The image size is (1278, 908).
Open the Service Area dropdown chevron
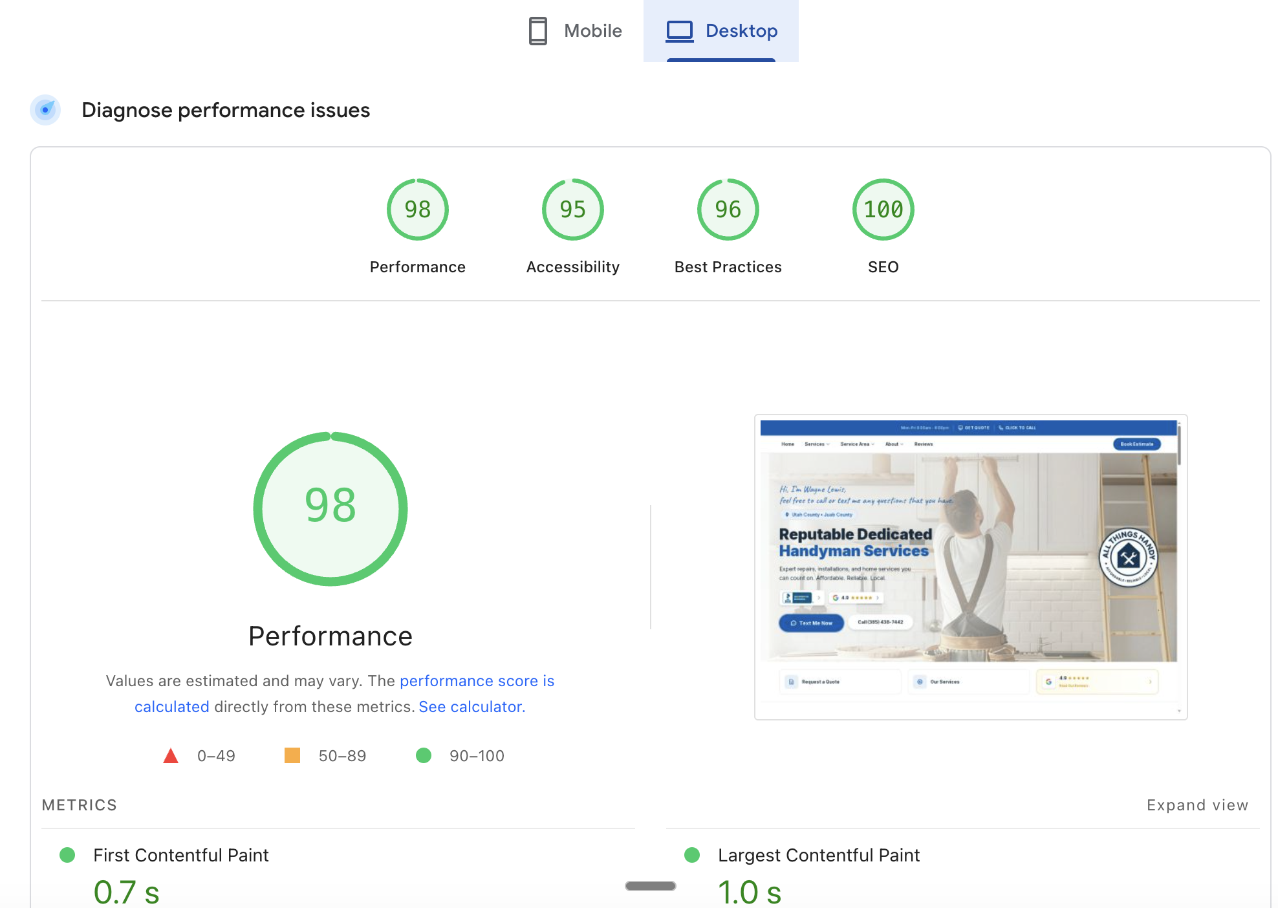(873, 444)
